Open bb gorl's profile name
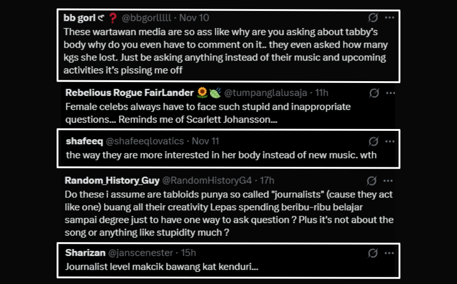 79,18
